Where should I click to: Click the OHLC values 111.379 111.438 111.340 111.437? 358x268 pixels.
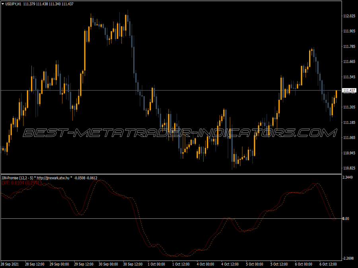point(49,4)
